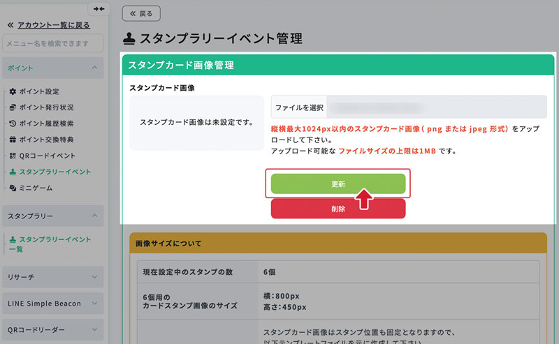Click the gear icon beside ポイント設定
Viewport: 559px width, 344px height.
(x=13, y=91)
